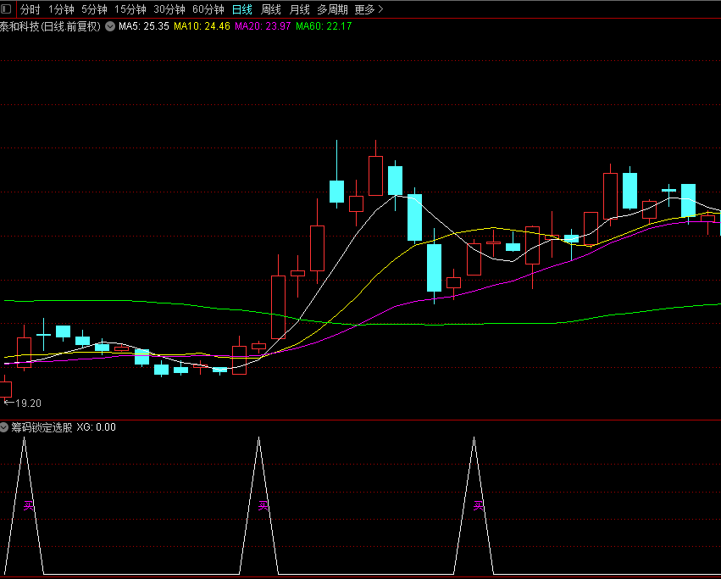Choose the 60分钟 period
721x579 pixels.
coord(208,9)
